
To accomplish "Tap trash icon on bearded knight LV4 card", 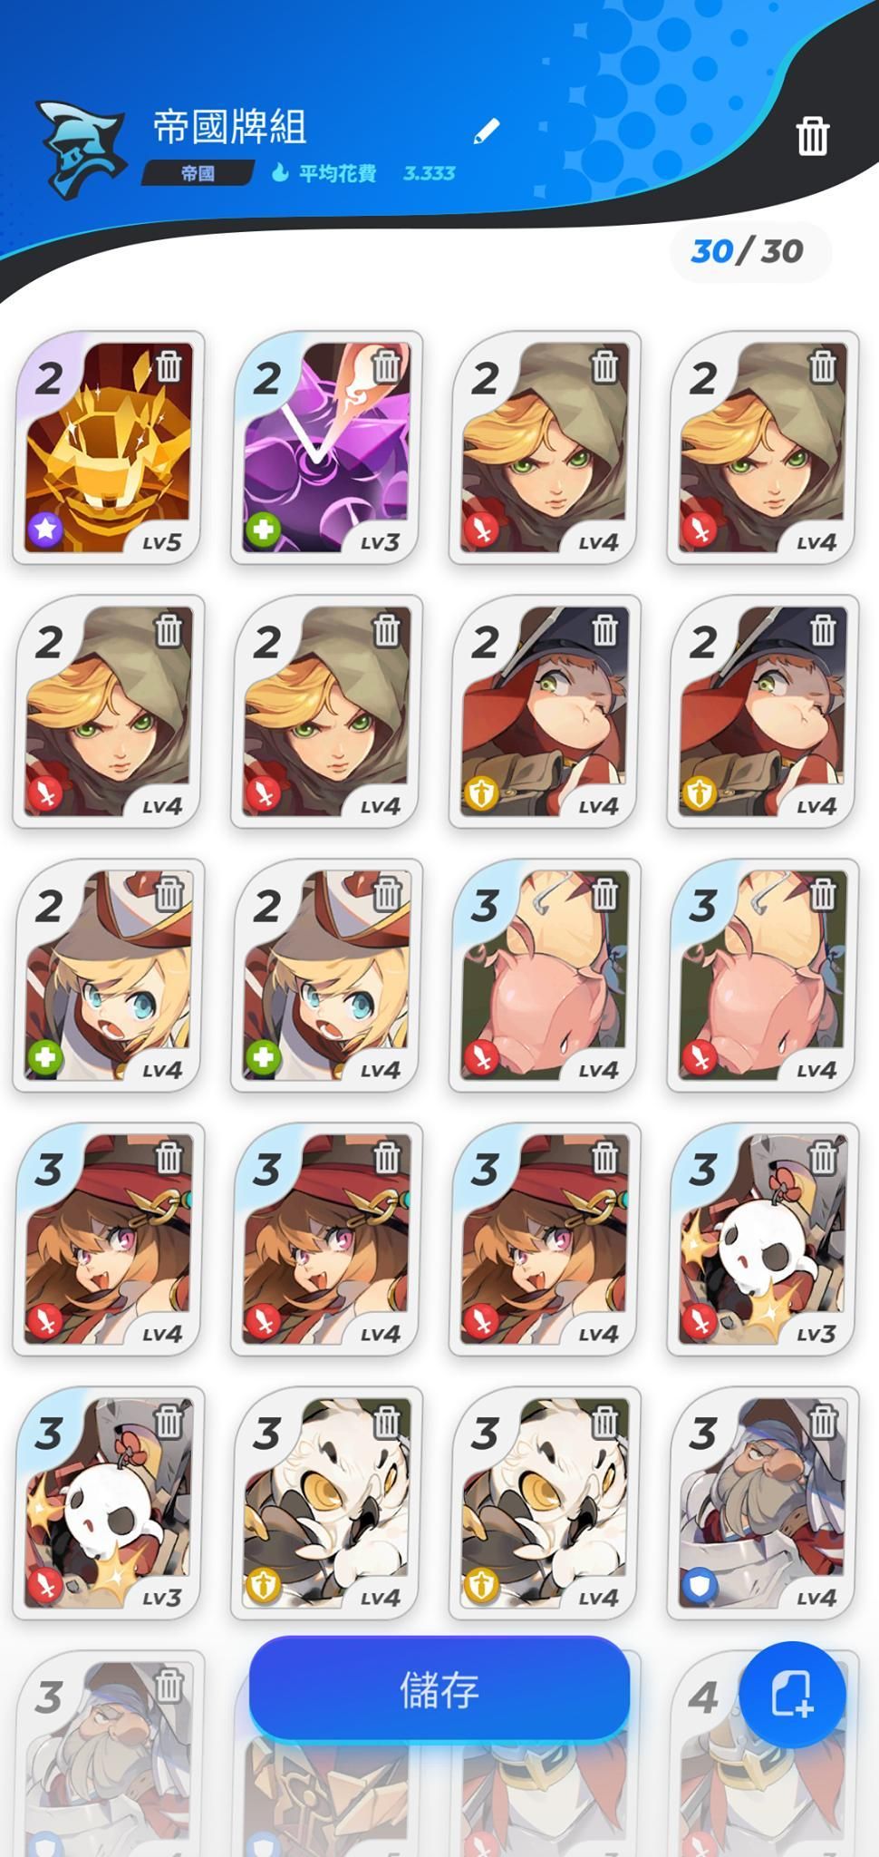I will (x=823, y=1422).
